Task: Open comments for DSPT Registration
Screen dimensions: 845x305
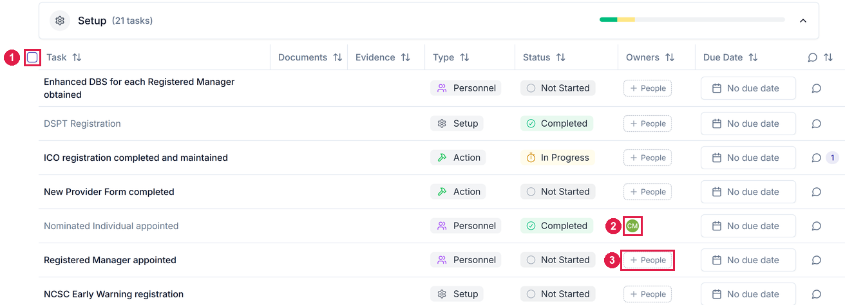Action: pos(816,124)
